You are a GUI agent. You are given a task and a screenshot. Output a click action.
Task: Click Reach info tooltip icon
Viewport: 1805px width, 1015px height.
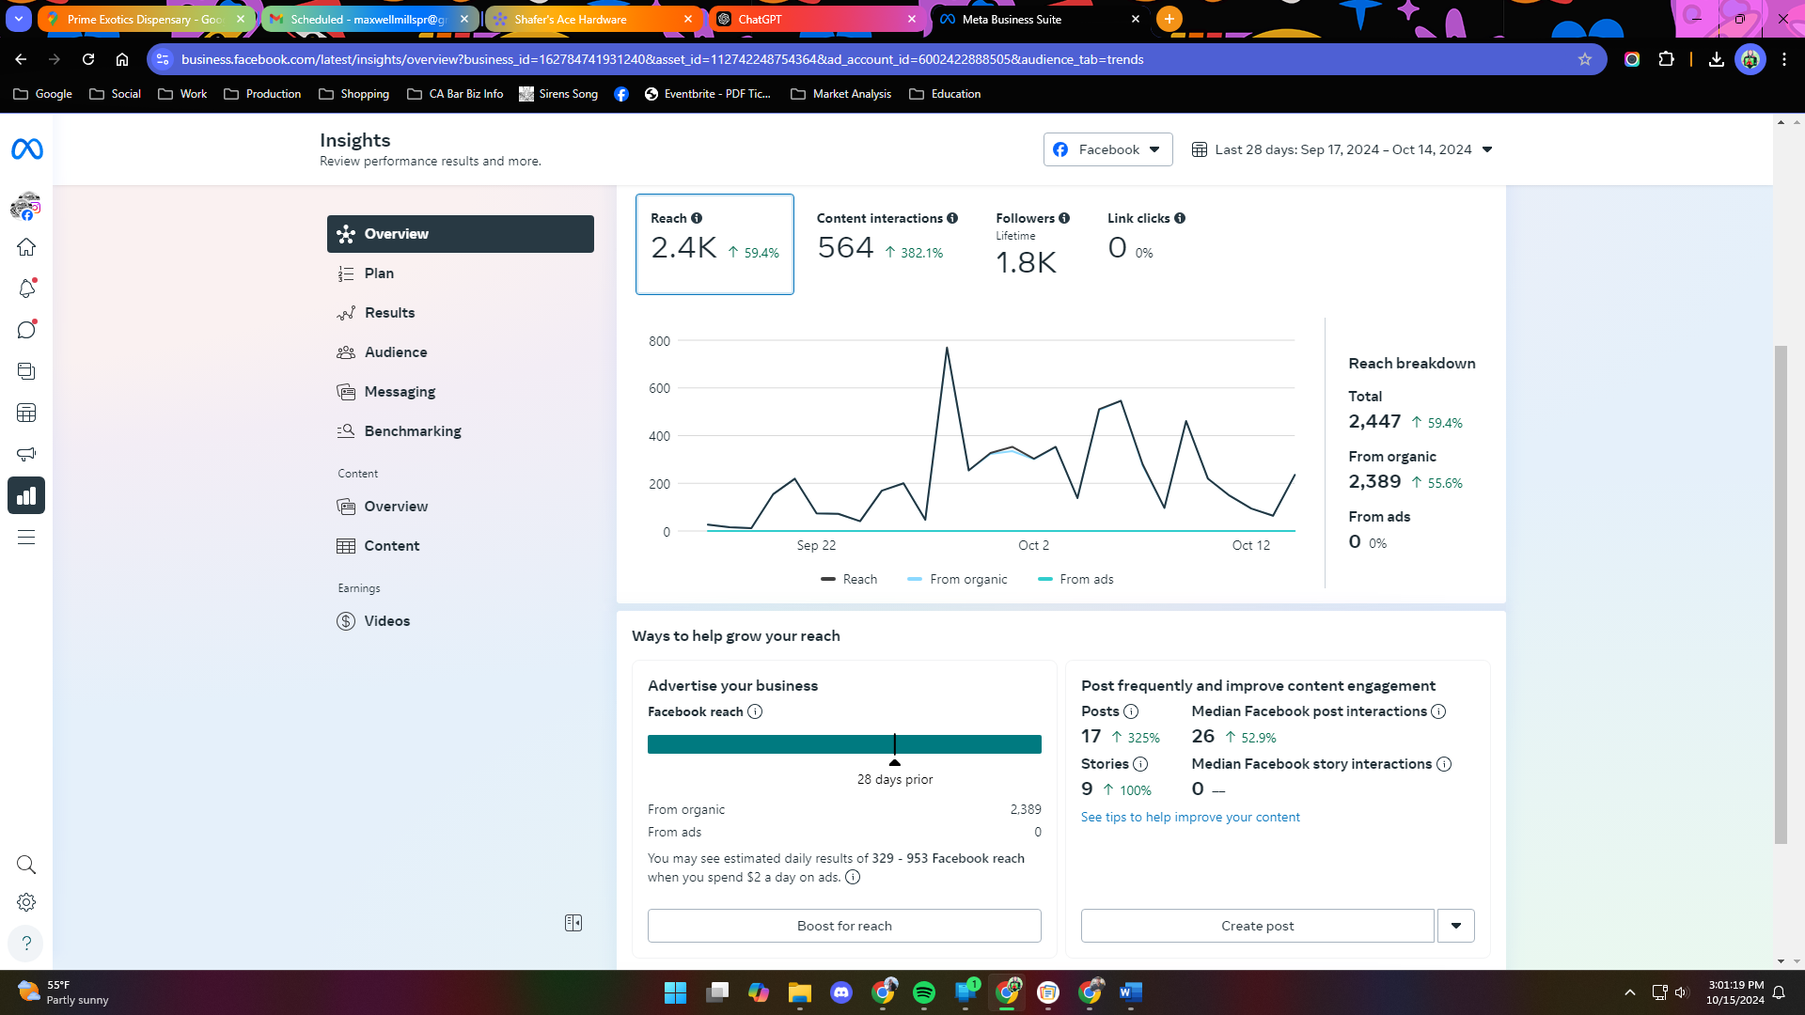click(697, 218)
